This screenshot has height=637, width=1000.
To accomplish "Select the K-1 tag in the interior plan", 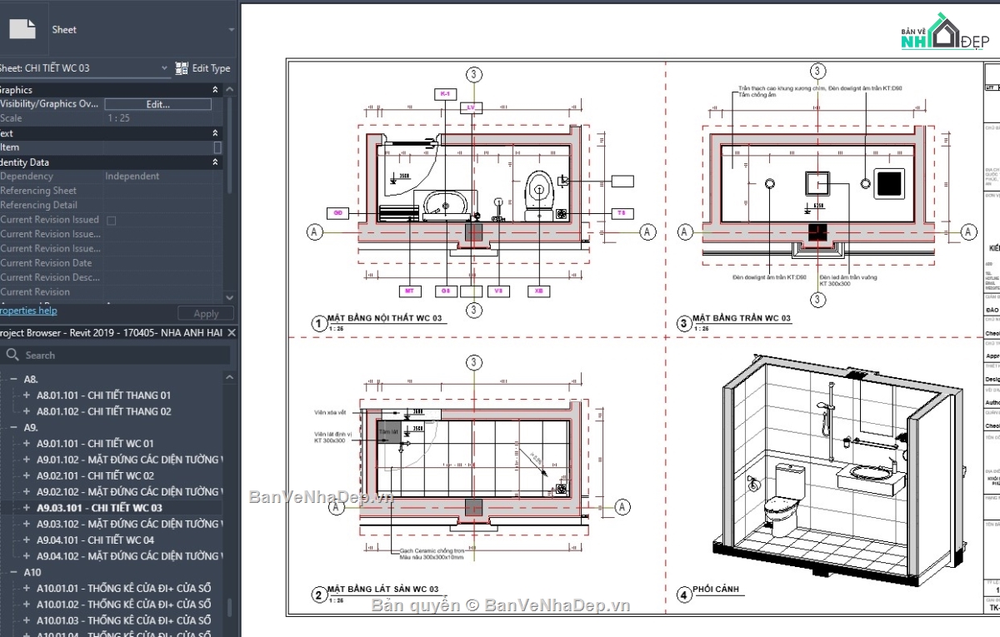I will (446, 95).
